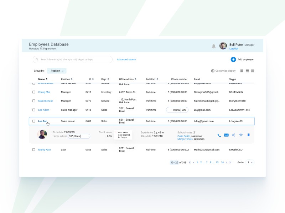Click the blue plus Add employee icon
285x213 pixels.
pyautogui.click(x=233, y=59)
